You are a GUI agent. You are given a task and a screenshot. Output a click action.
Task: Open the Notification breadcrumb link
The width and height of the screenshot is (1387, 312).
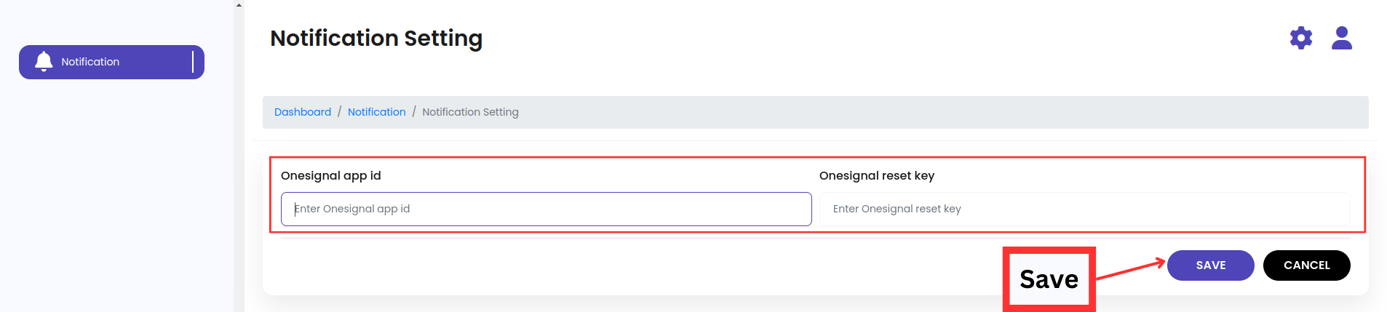[376, 112]
